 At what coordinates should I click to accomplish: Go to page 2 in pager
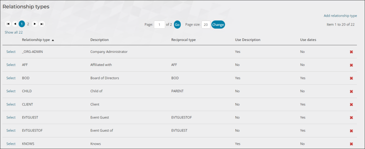(28, 24)
